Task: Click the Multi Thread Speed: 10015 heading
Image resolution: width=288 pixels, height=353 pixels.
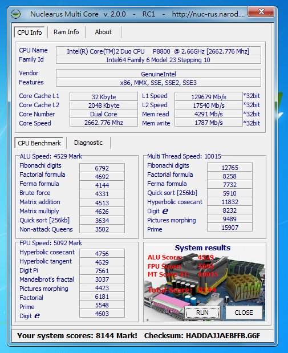Action: [x=184, y=156]
